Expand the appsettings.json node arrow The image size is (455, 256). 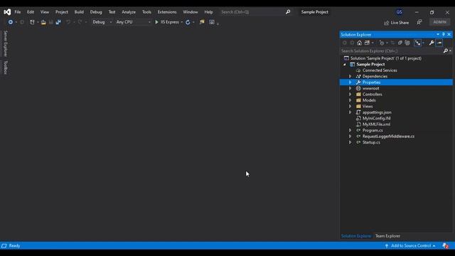pos(350,112)
